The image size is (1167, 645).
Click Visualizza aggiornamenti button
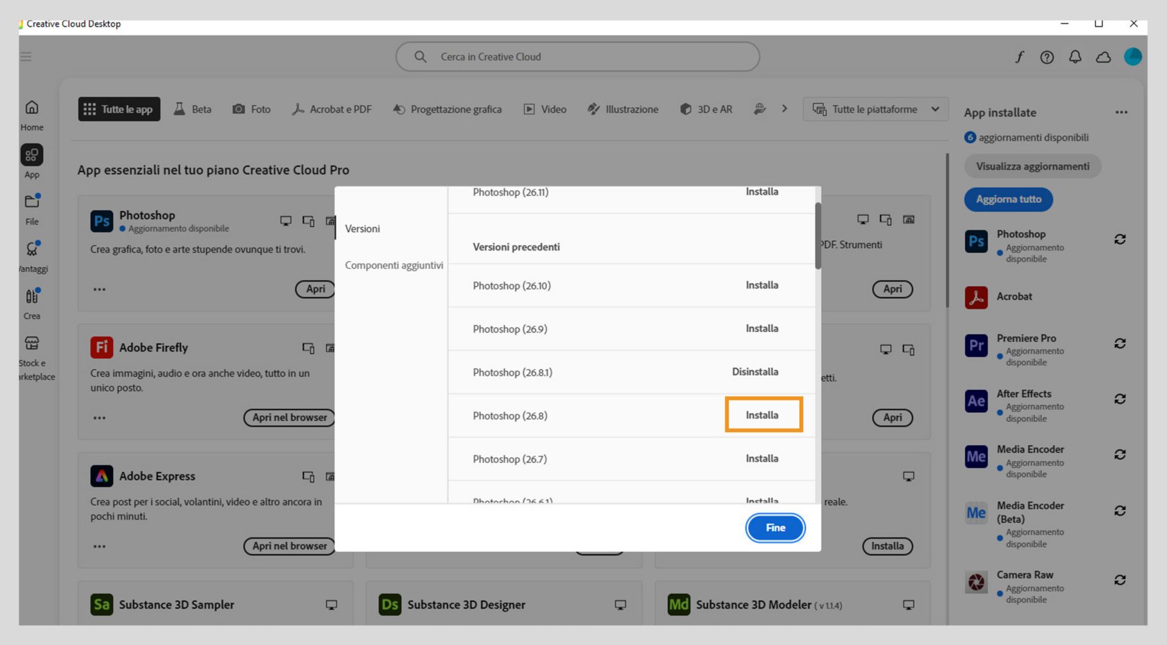tap(1032, 167)
